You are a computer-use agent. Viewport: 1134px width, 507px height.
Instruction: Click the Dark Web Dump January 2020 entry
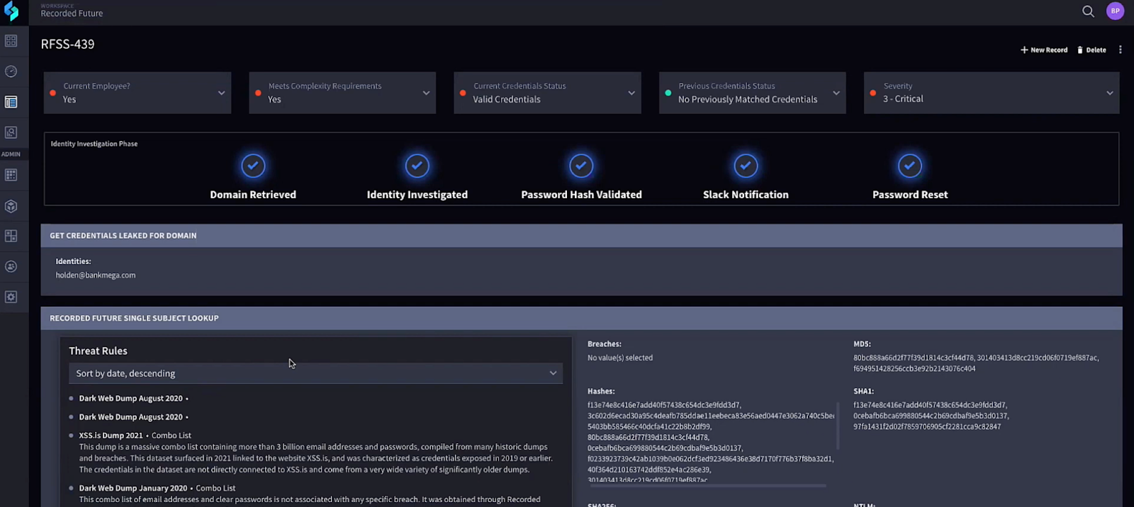point(133,488)
